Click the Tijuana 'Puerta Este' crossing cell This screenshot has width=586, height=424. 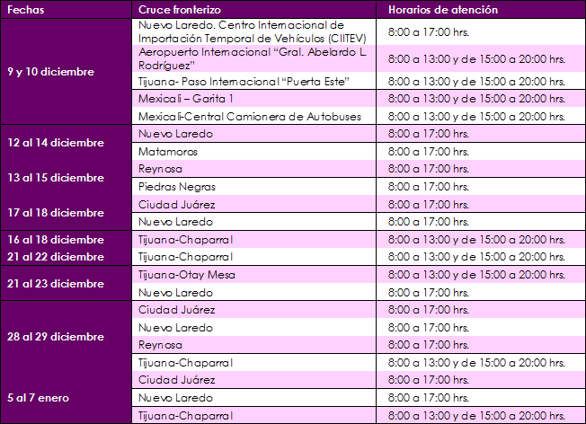[x=253, y=81]
